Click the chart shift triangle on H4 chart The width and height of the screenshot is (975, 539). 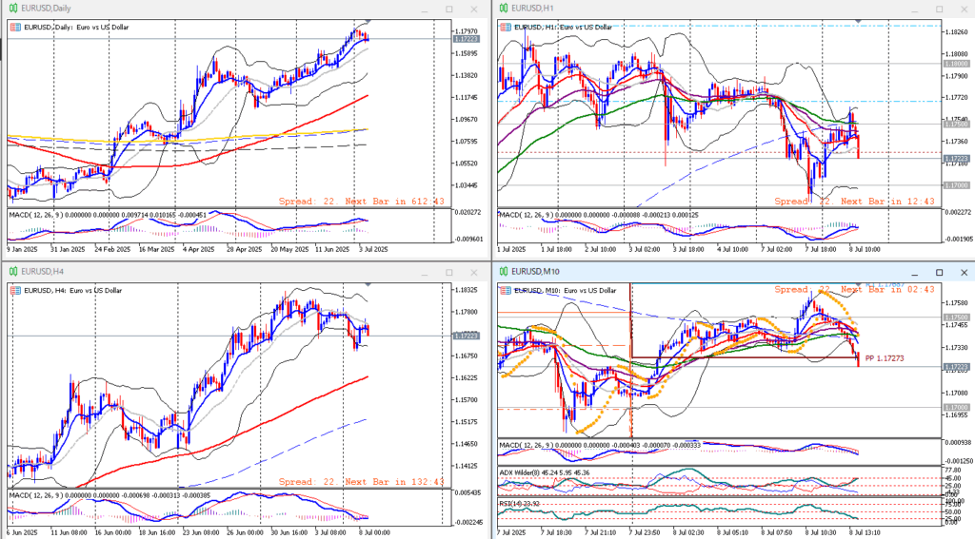click(368, 285)
